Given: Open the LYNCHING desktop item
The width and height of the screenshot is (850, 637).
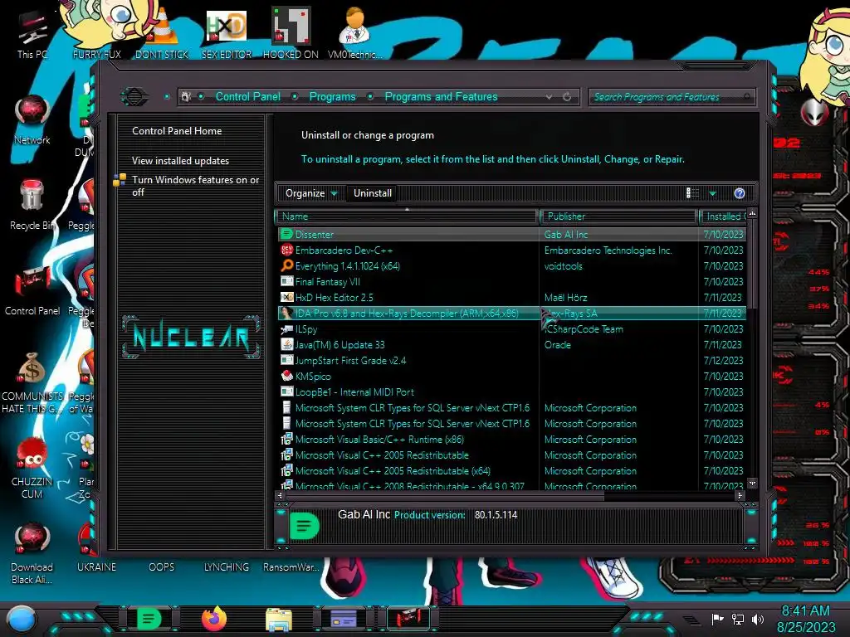Looking at the screenshot, I should [226, 567].
